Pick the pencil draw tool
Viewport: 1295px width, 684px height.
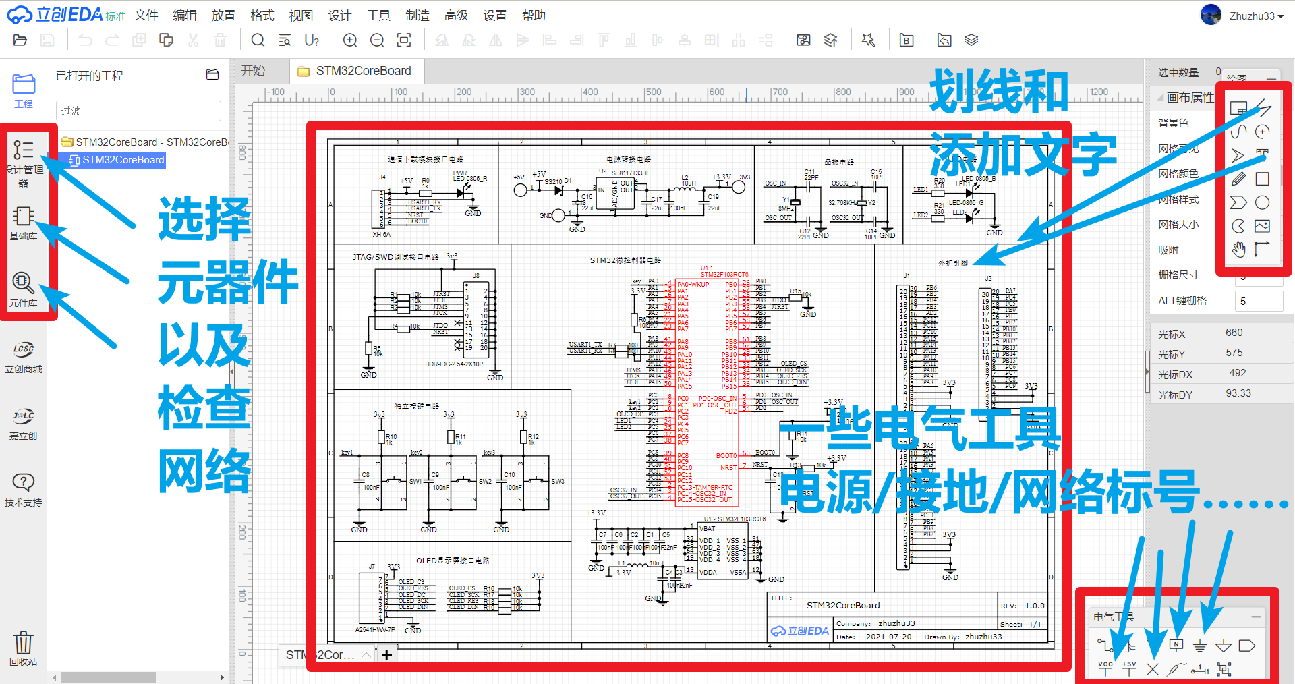point(1238,178)
